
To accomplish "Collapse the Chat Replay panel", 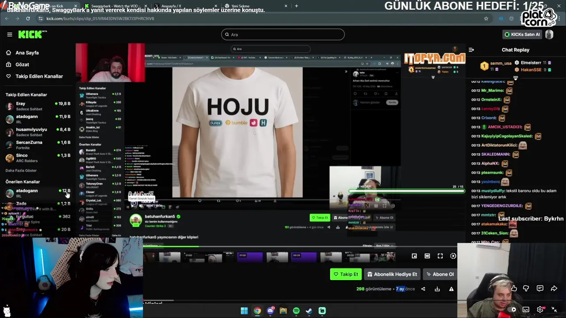I will [x=471, y=50].
